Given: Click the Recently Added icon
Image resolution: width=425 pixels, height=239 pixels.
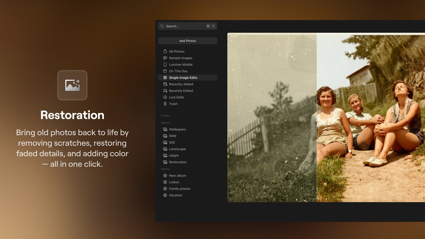Looking at the screenshot, I should 165,84.
